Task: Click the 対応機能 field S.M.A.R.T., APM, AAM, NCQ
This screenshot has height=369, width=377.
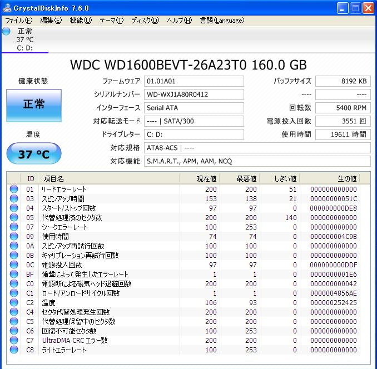Action: [257, 161]
